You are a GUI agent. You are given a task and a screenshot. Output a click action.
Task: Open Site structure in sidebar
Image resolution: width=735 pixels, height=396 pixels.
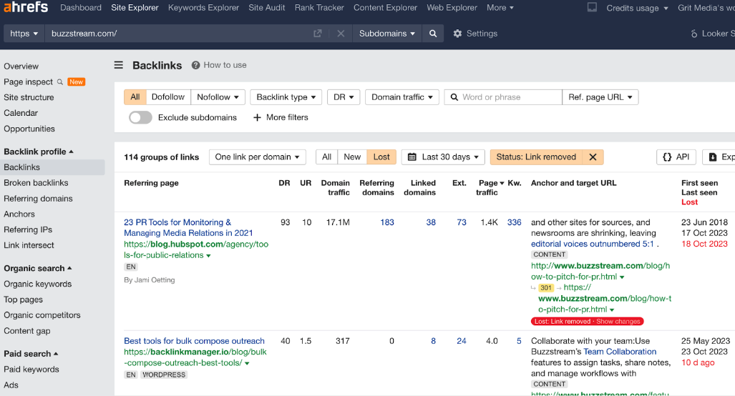click(29, 97)
